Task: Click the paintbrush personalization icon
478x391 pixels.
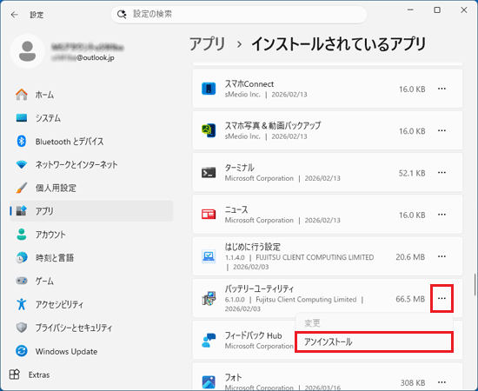Action: pyautogui.click(x=22, y=188)
